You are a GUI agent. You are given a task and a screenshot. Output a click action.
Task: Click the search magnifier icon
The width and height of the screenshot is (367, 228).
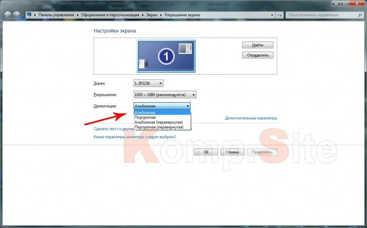click(360, 15)
